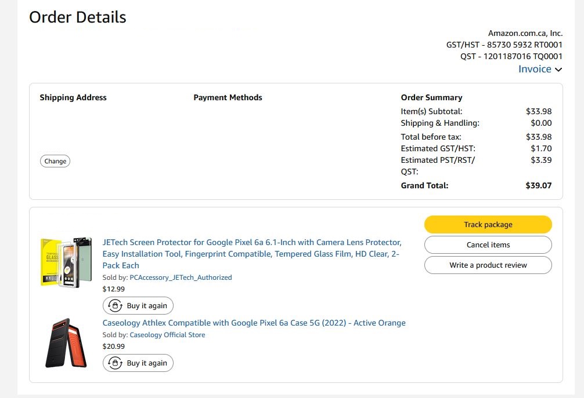Click the Order Details page heading

78,17
